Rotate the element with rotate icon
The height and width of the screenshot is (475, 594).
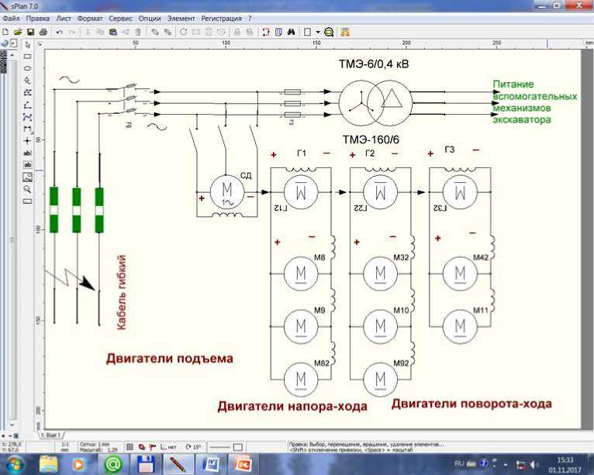pos(183,33)
